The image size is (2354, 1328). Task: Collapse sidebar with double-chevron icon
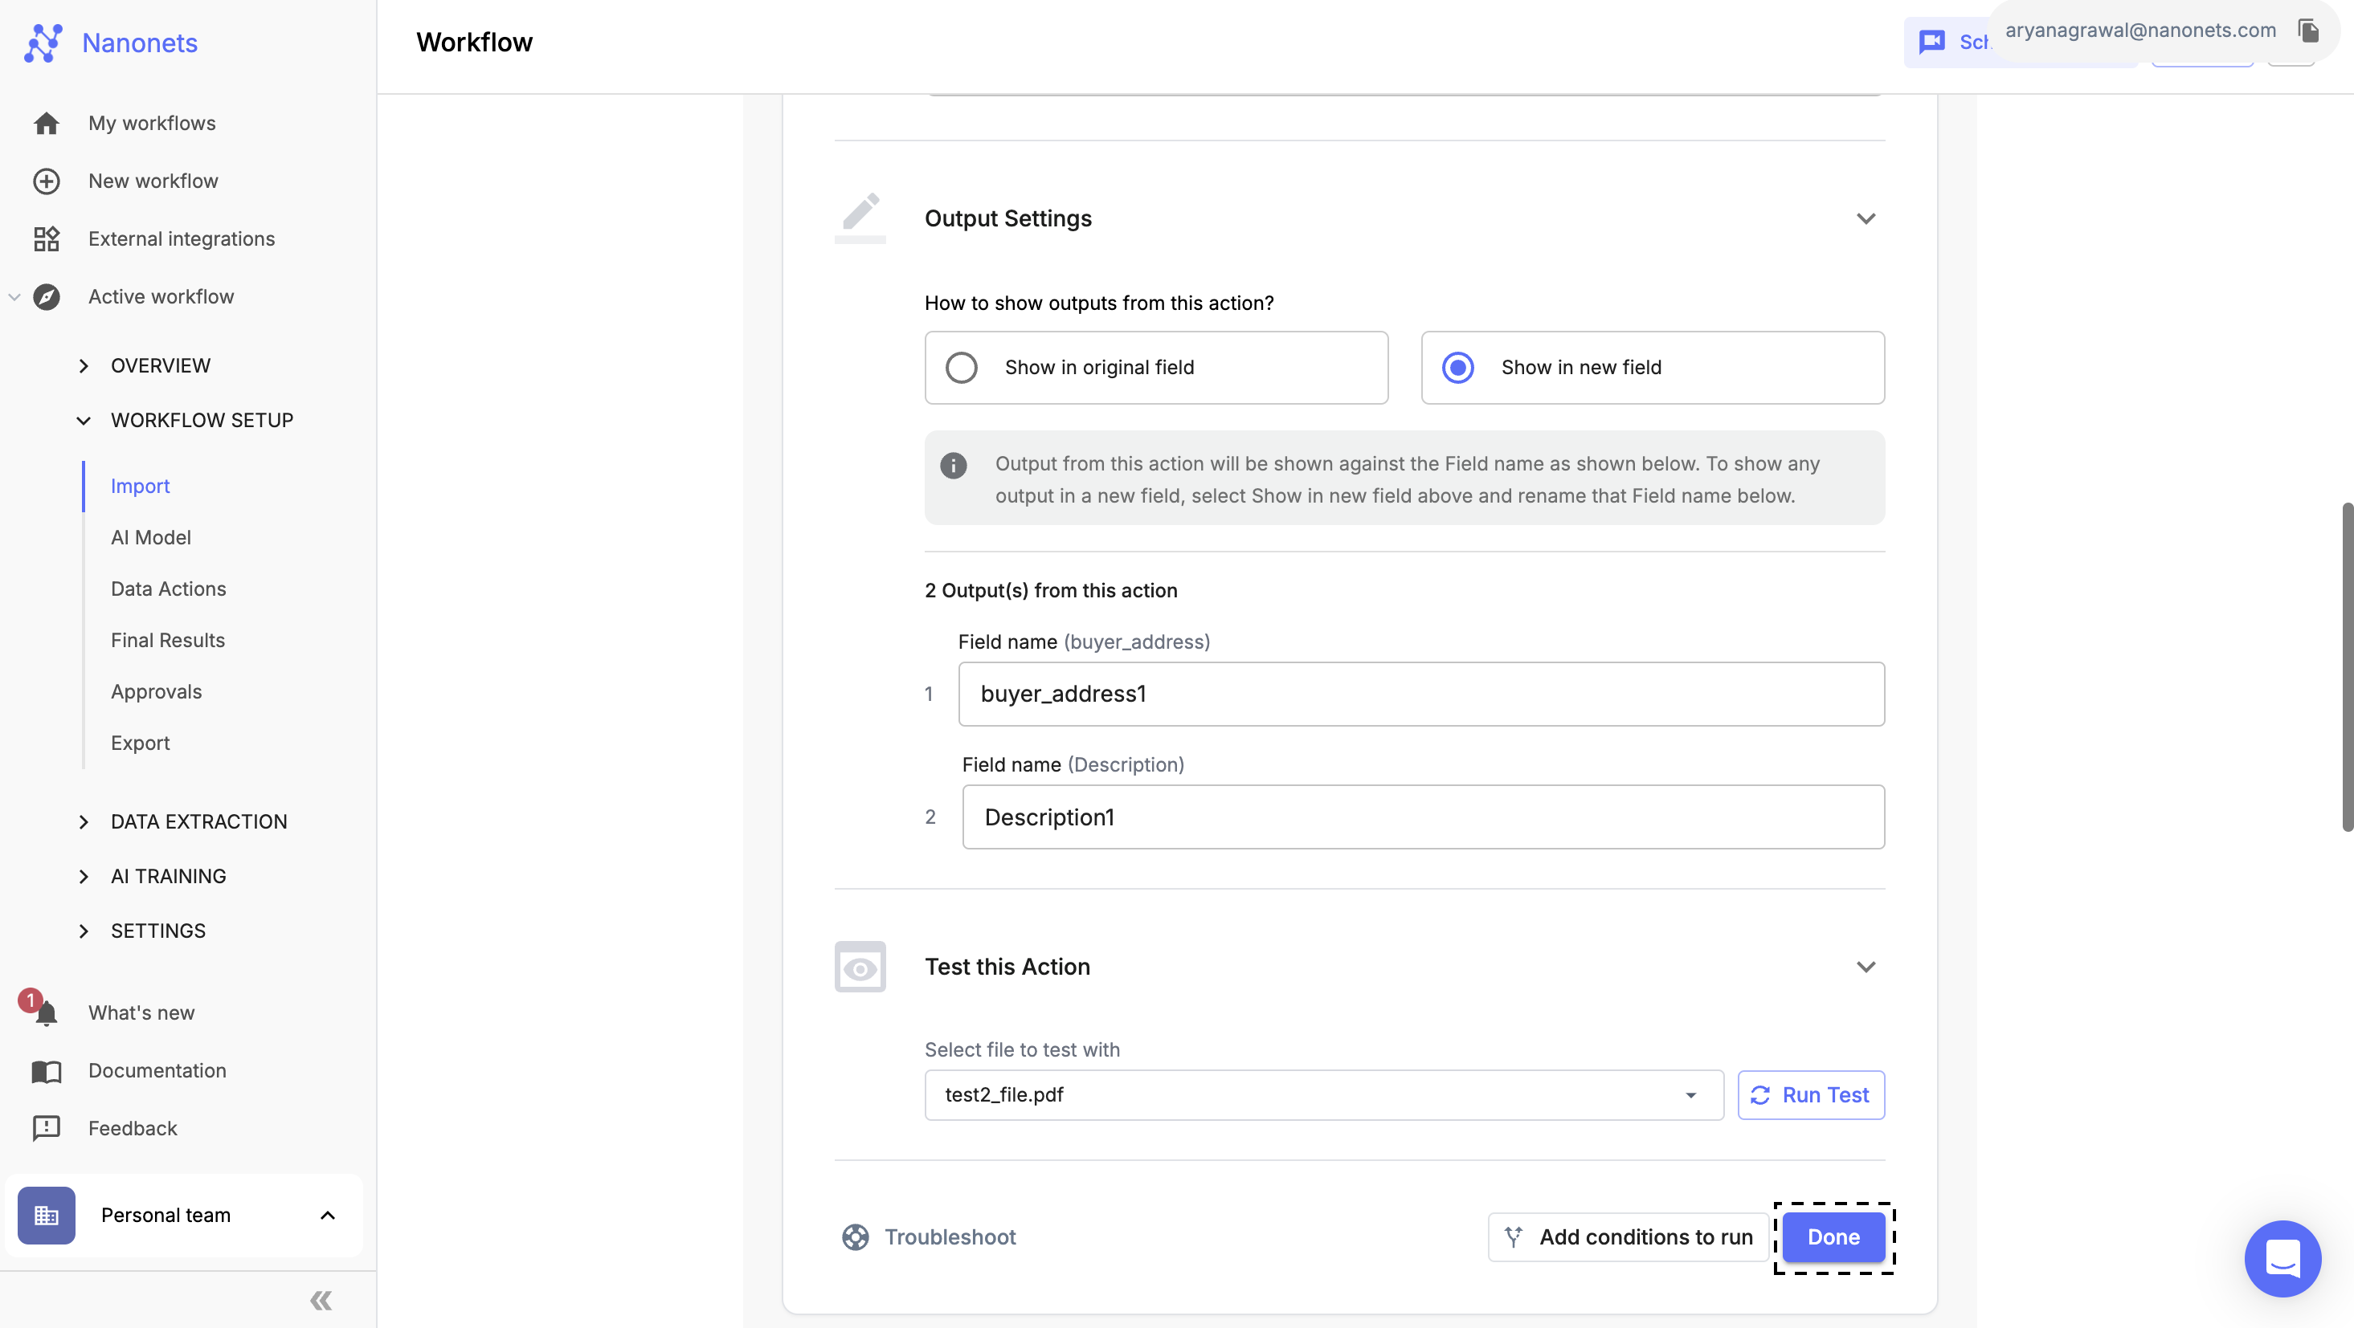(x=321, y=1300)
